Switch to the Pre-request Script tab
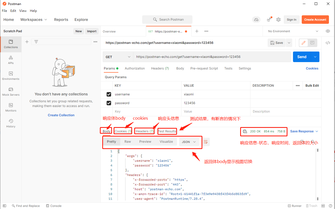This screenshot has height=209, width=335. coord(204,68)
